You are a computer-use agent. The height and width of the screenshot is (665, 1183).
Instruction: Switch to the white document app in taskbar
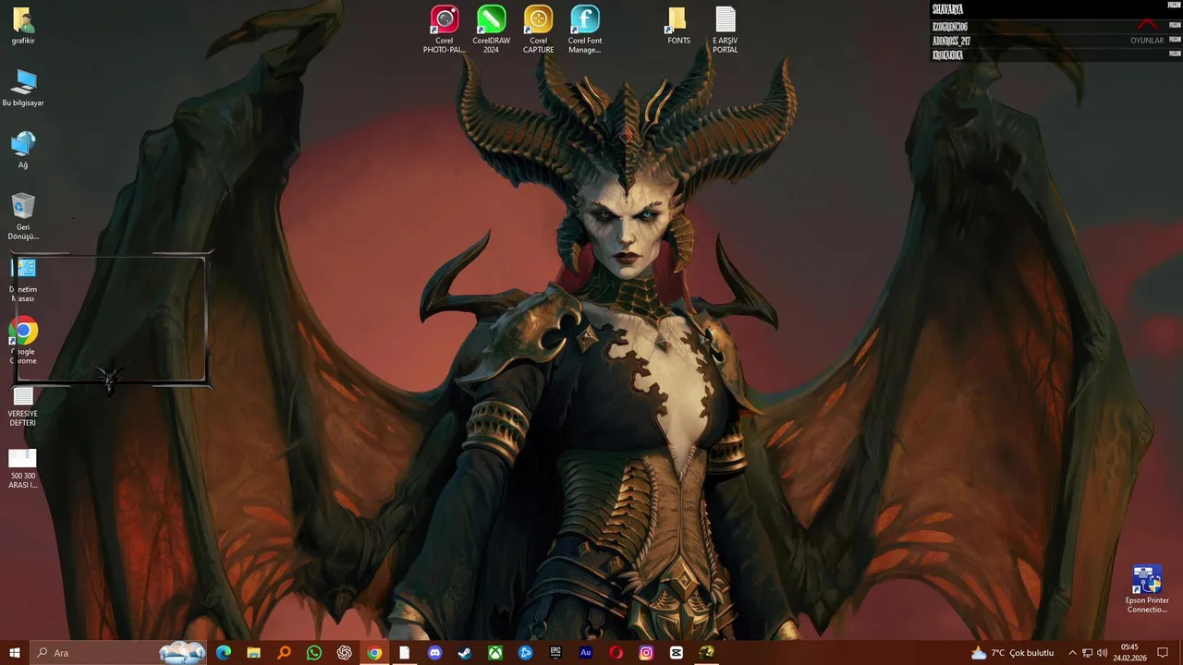[x=404, y=653]
